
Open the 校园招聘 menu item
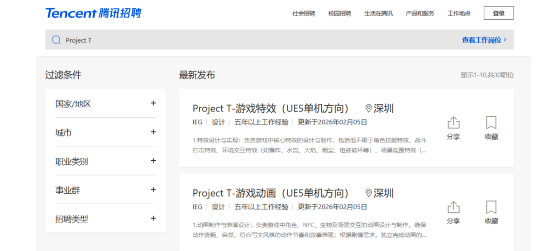click(x=339, y=13)
